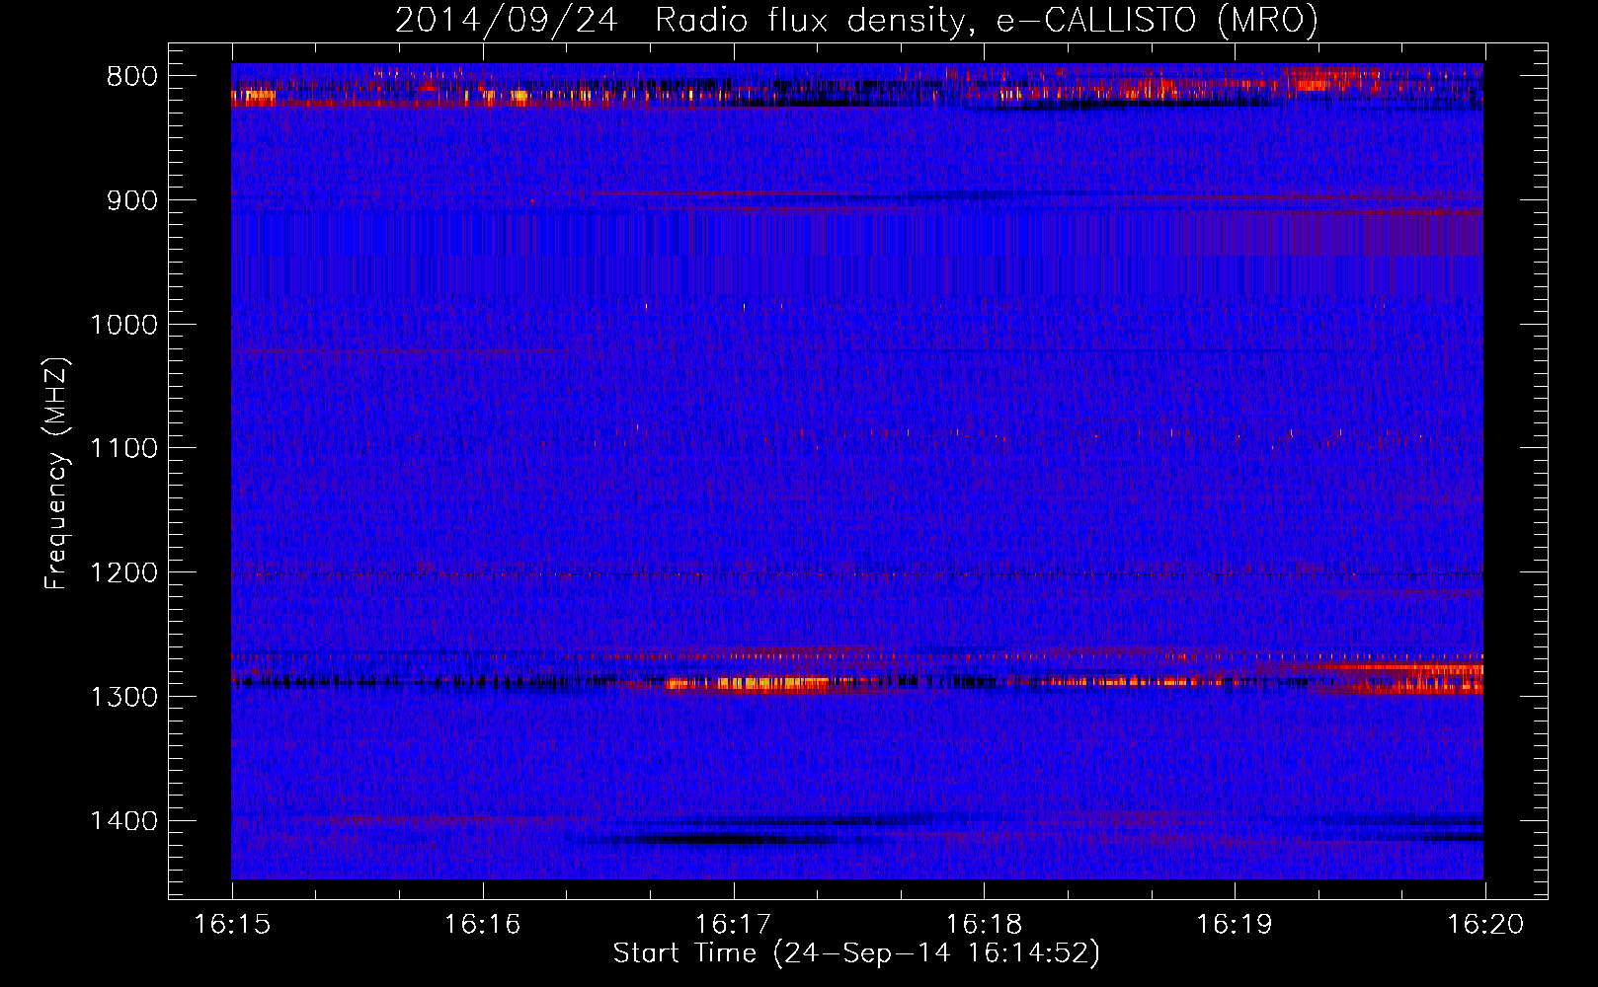Screen dimensions: 1598x987
Task: Click the 16:17 time tick label
Action: [733, 925]
